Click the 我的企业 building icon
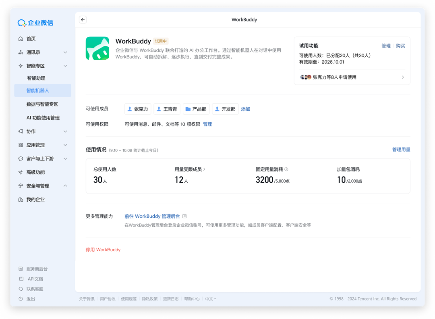 pyautogui.click(x=21, y=199)
